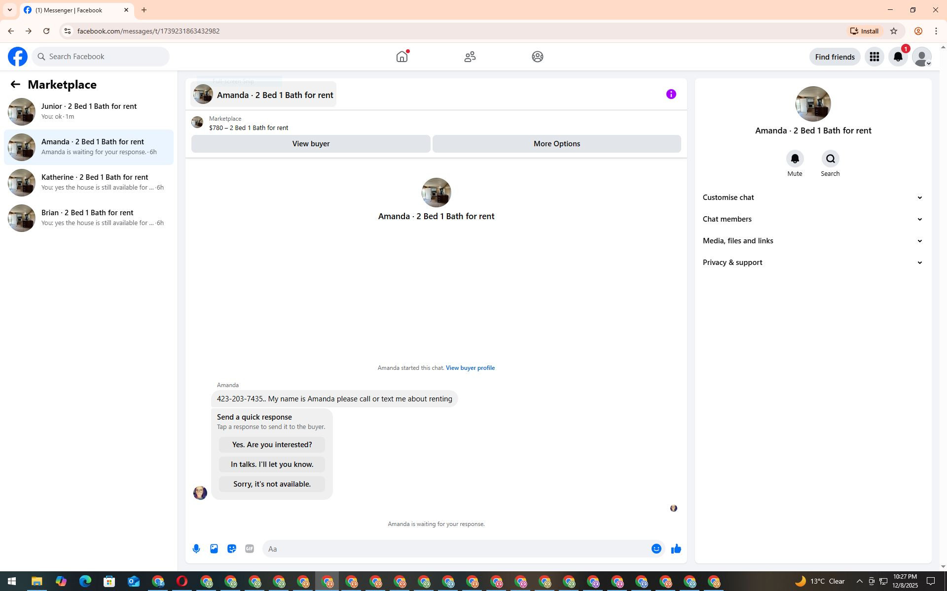Open the $780 Marketplace listing thumbnail

point(197,122)
